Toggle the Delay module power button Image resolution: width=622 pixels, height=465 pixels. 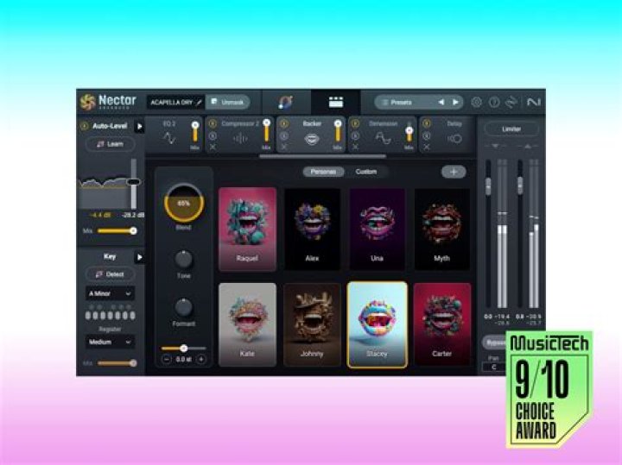click(427, 123)
